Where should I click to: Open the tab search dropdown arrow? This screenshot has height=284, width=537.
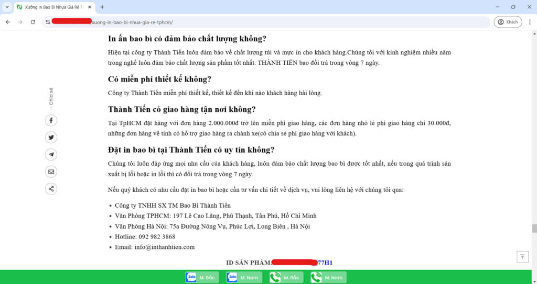(x=7, y=7)
